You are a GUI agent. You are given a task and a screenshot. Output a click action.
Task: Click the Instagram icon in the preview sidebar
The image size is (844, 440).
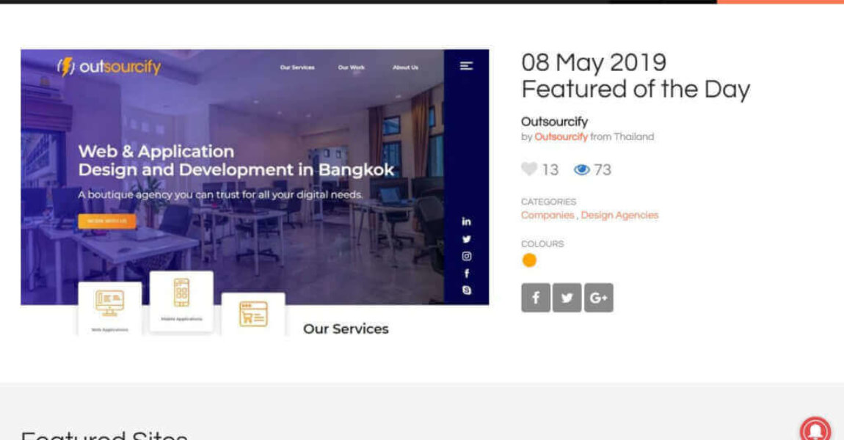[x=466, y=257]
